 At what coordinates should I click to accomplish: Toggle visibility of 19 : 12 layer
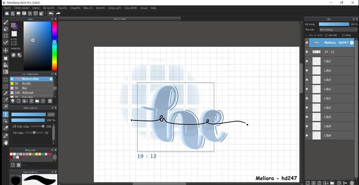coord(307,52)
